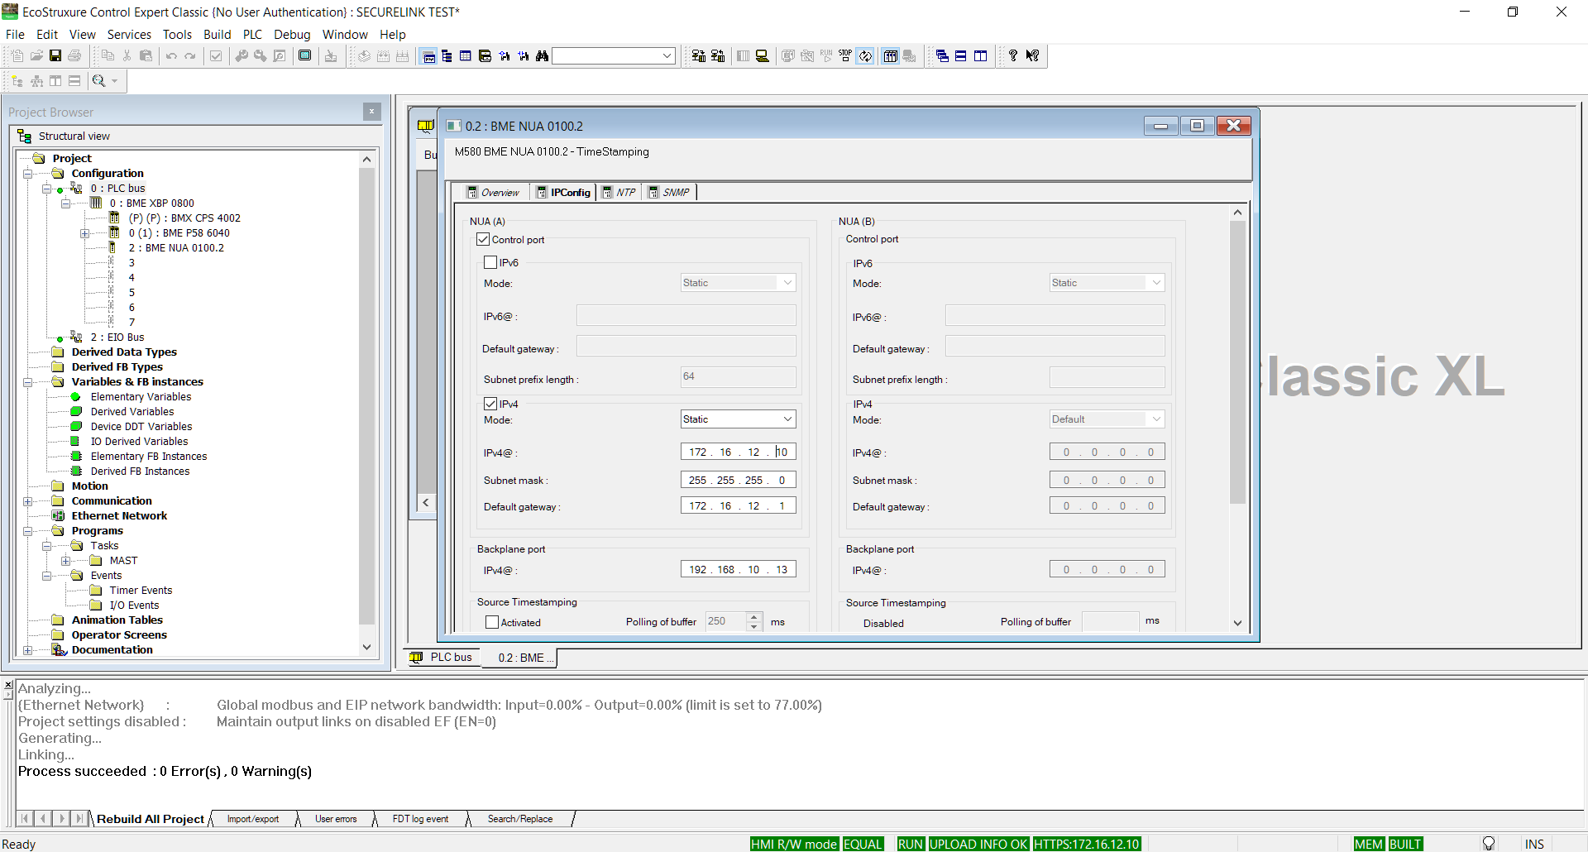Toggle the animation circular arrows icon
This screenshot has height=852, width=1588.
tap(865, 55)
